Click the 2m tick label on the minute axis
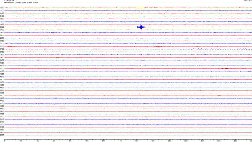 tap(21, 141)
